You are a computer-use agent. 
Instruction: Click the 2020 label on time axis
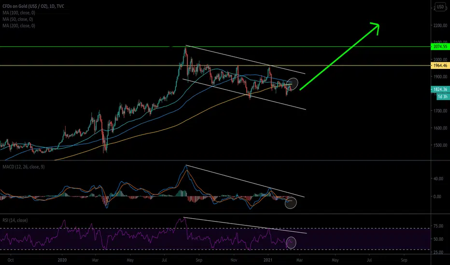(62, 260)
